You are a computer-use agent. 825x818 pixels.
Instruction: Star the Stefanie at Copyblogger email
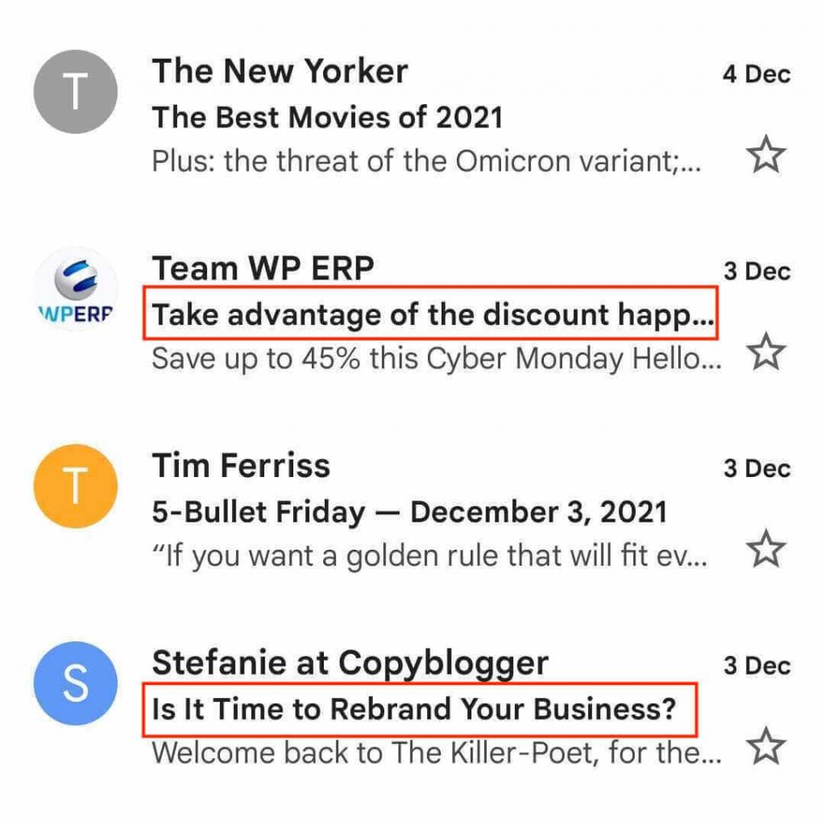(x=766, y=748)
